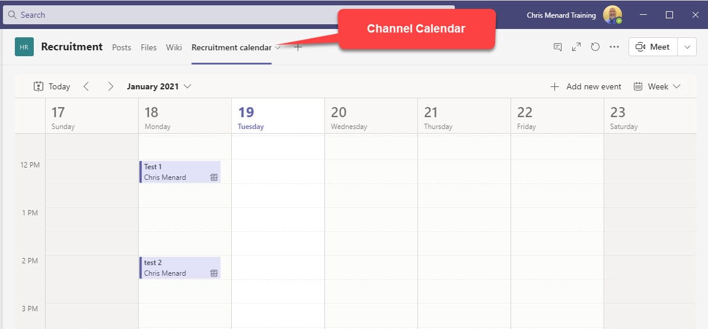Open the Week view dropdown
This screenshot has width=708, height=329.
(657, 86)
